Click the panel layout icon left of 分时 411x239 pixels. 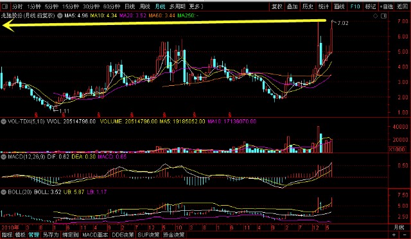[x=5, y=6]
